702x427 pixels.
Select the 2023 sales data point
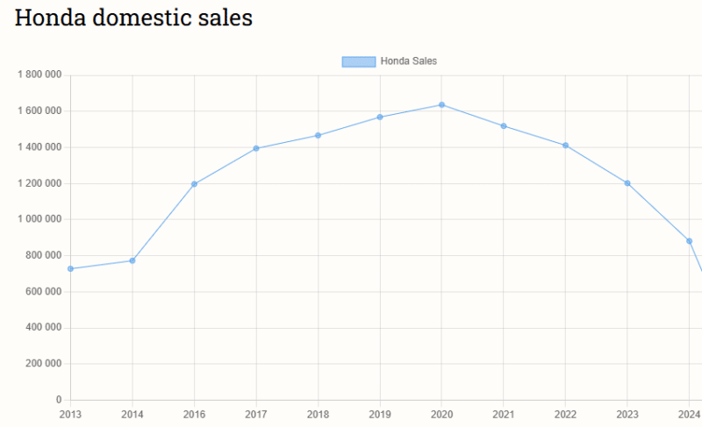coord(627,183)
